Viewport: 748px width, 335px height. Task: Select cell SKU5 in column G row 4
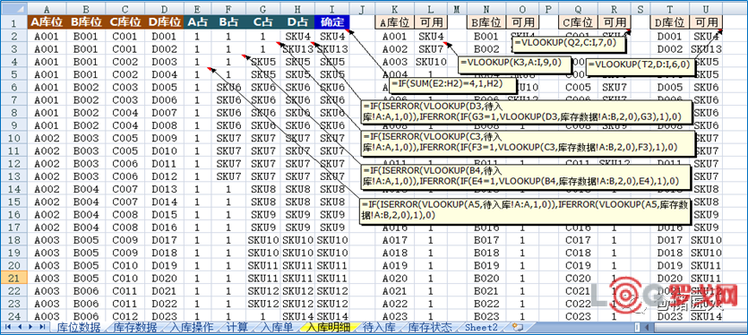click(263, 62)
